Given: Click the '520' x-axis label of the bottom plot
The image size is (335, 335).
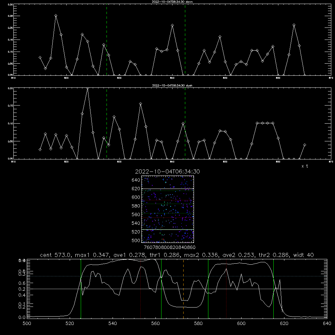Looking at the screenshot, I should [x=70, y=324].
